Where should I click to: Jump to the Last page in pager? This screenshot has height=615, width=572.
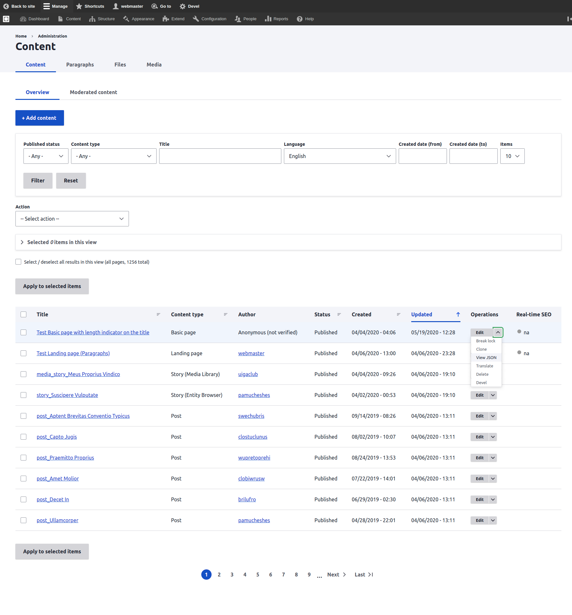click(364, 575)
